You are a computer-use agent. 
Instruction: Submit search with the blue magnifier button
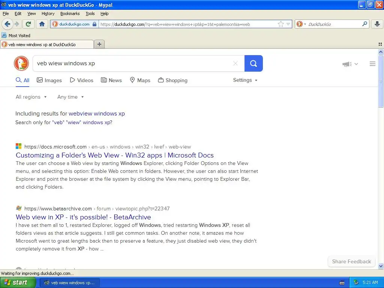pyautogui.click(x=253, y=63)
